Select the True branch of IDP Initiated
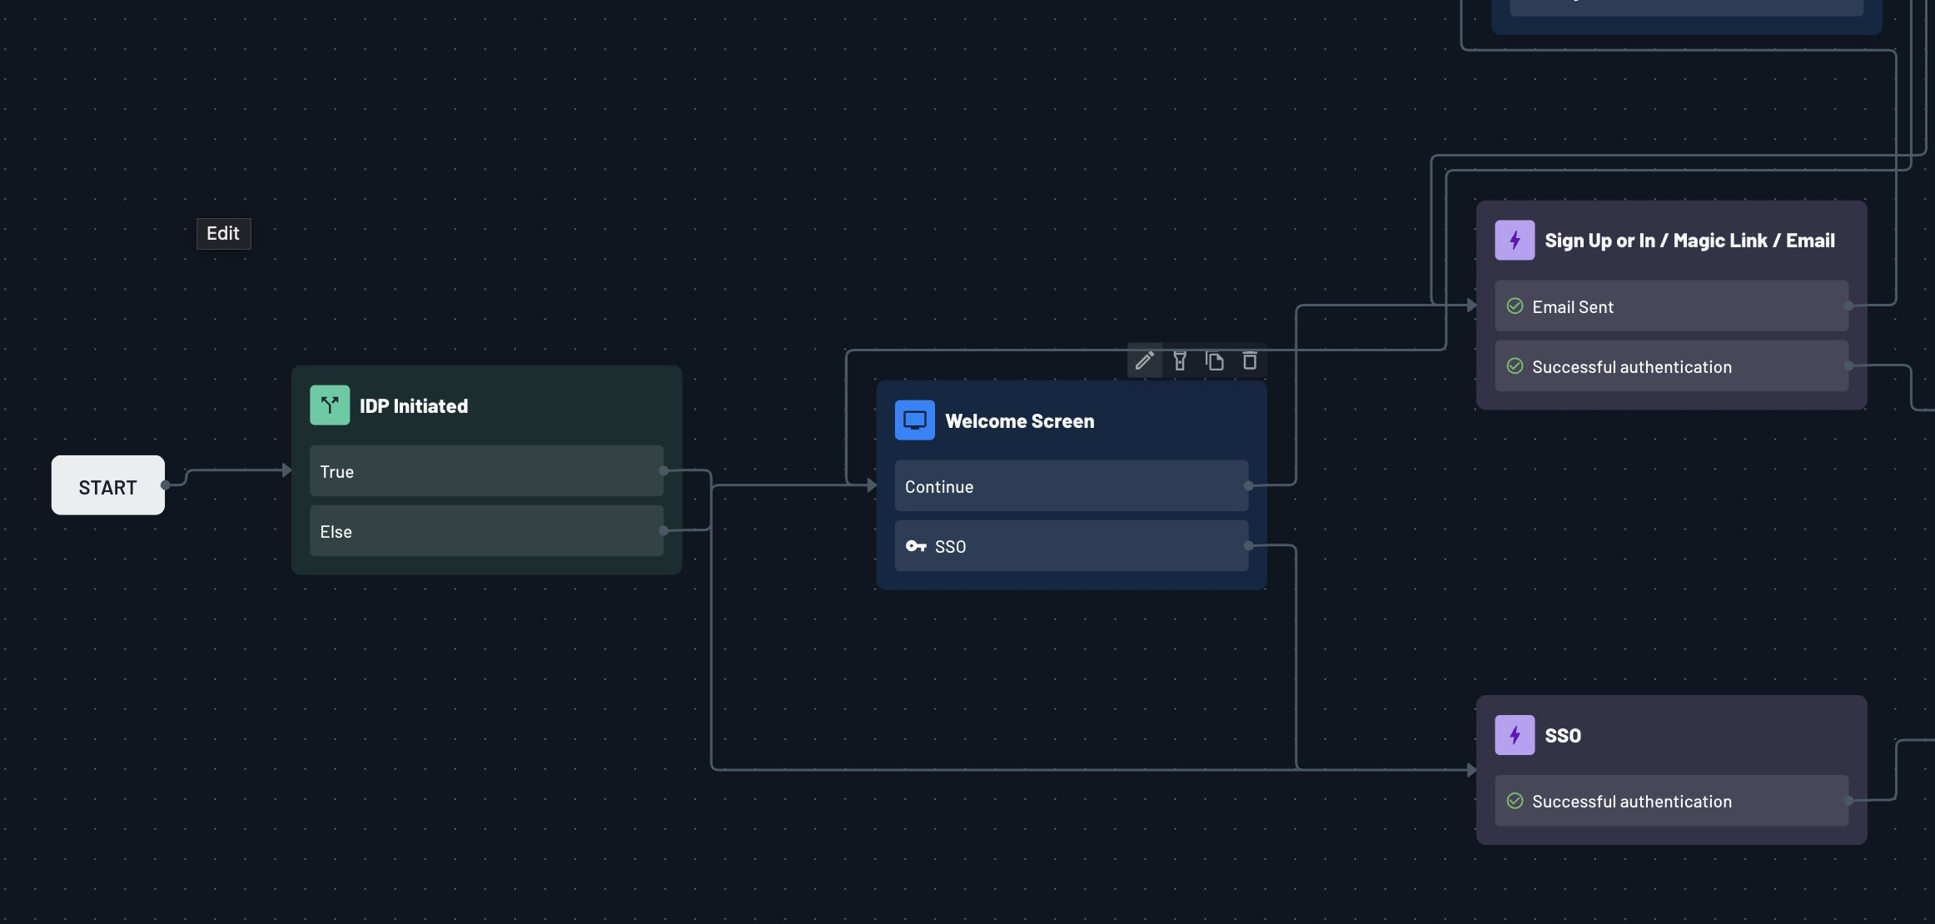1935x924 pixels. tap(486, 471)
